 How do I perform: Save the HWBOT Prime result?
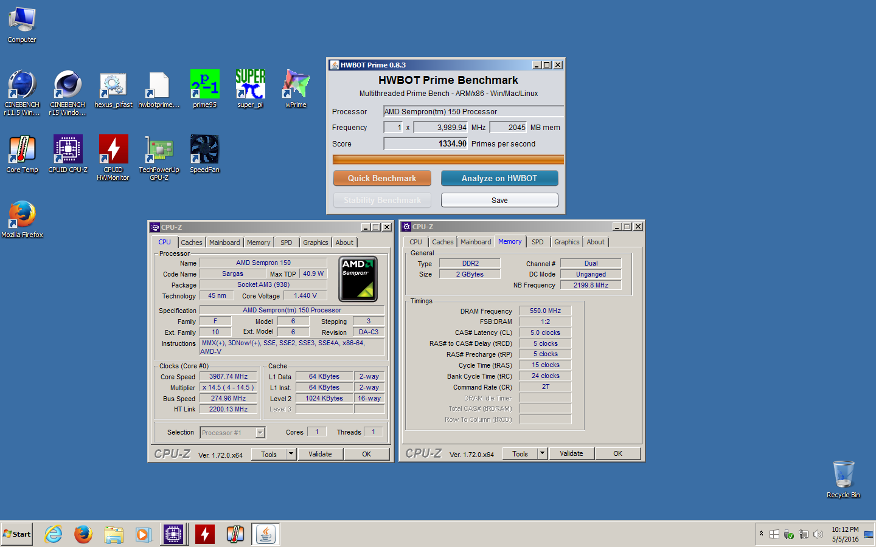[x=499, y=200]
